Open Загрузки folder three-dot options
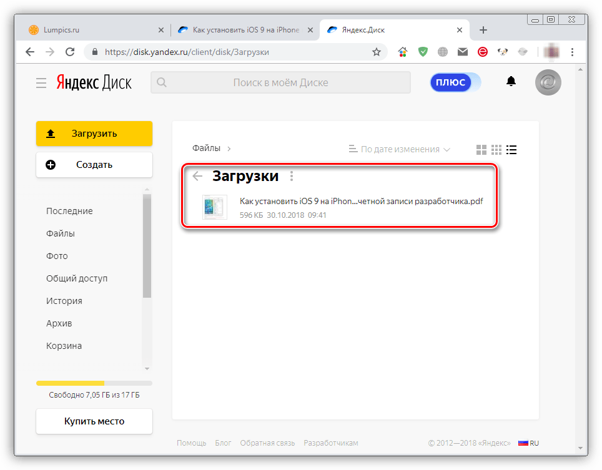 pos(292,176)
